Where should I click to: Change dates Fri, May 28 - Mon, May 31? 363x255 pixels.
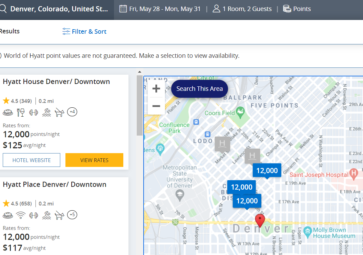pos(165,9)
